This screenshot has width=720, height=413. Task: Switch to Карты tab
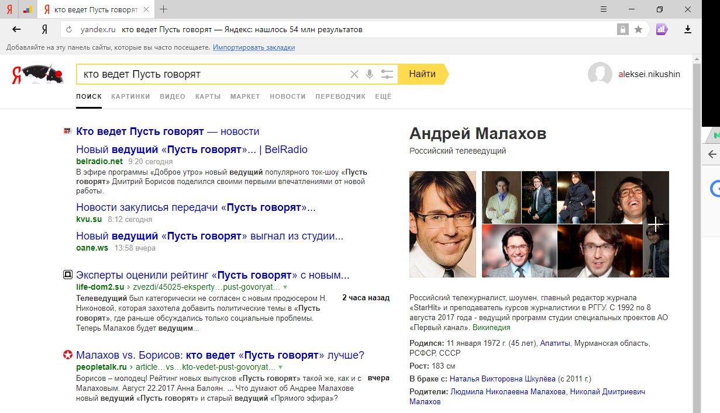[x=208, y=96]
